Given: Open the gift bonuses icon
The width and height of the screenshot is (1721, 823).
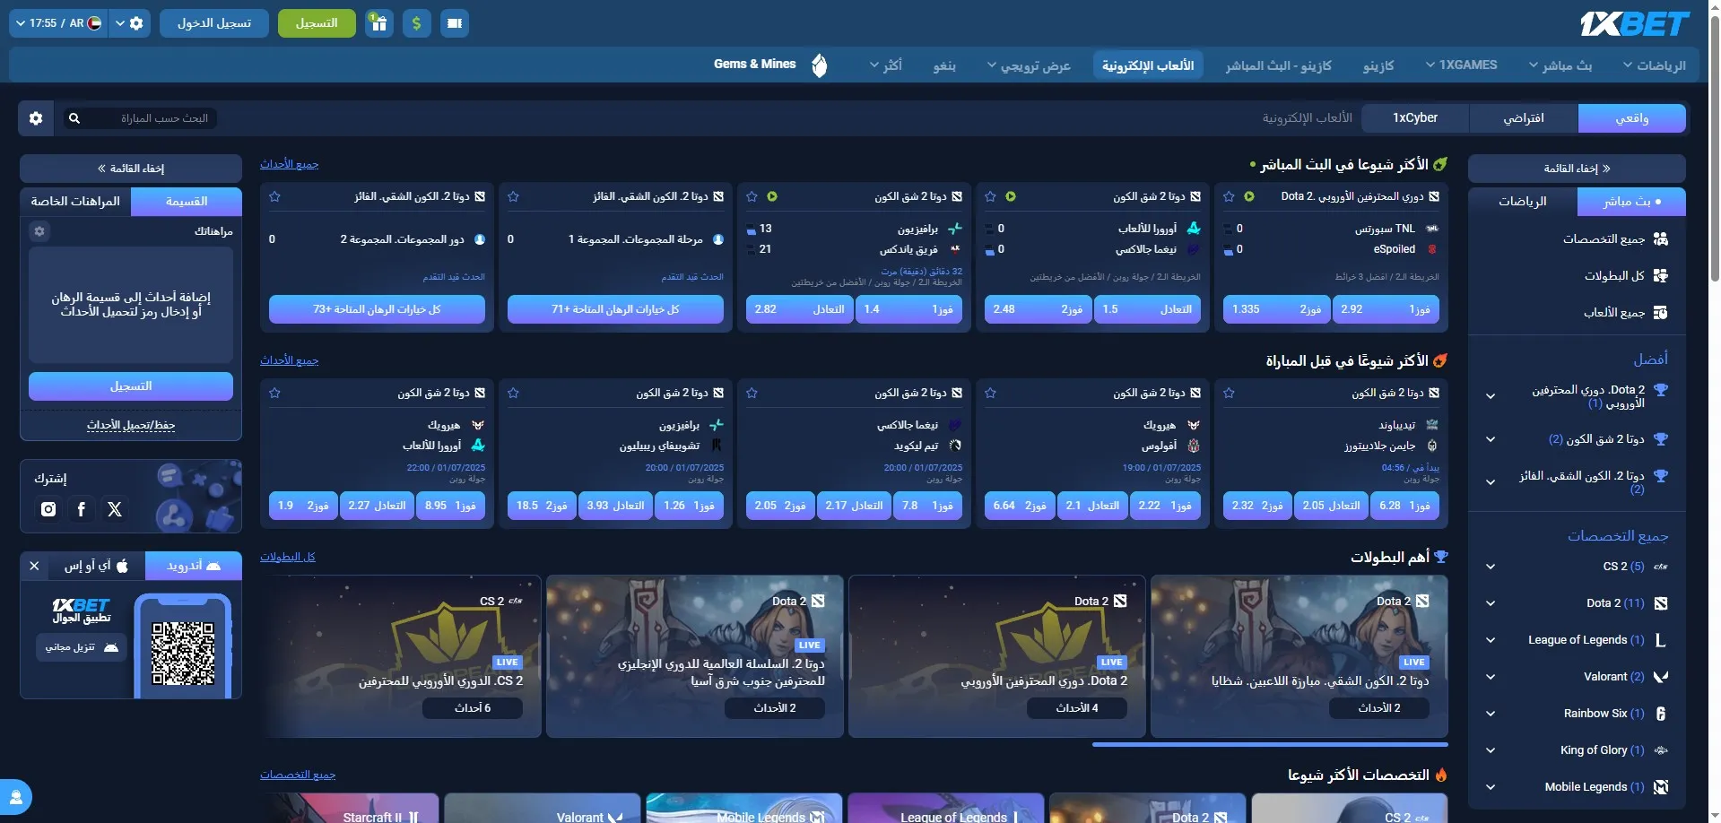Looking at the screenshot, I should pos(379,23).
